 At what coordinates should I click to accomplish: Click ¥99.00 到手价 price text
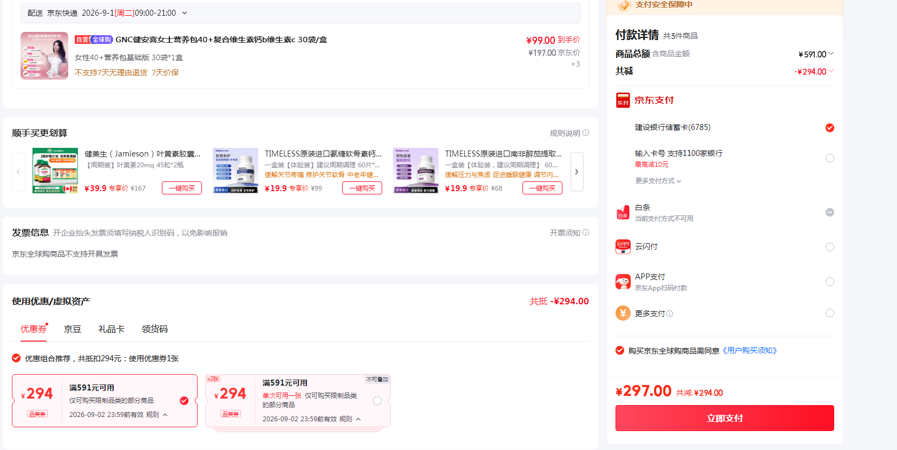tap(553, 40)
